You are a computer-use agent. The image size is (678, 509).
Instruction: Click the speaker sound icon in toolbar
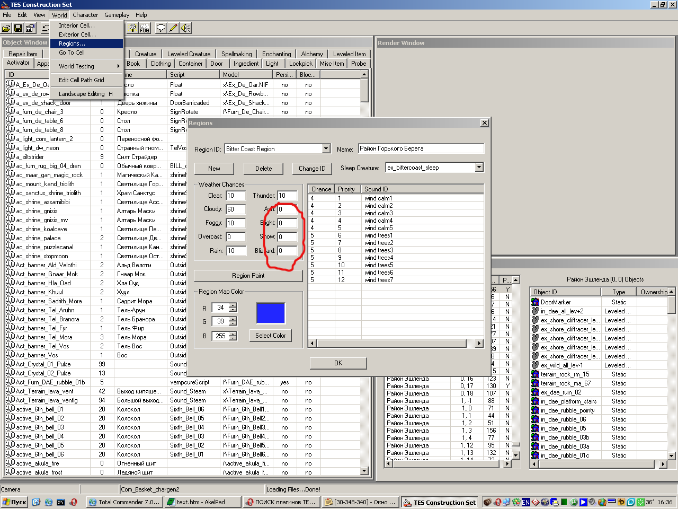pyautogui.click(x=185, y=28)
